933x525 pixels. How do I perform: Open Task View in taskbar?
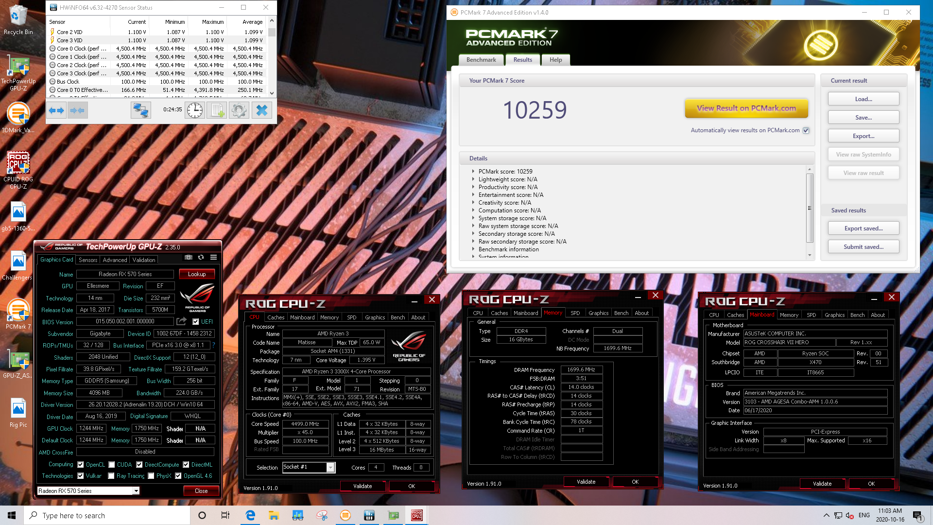tap(225, 515)
